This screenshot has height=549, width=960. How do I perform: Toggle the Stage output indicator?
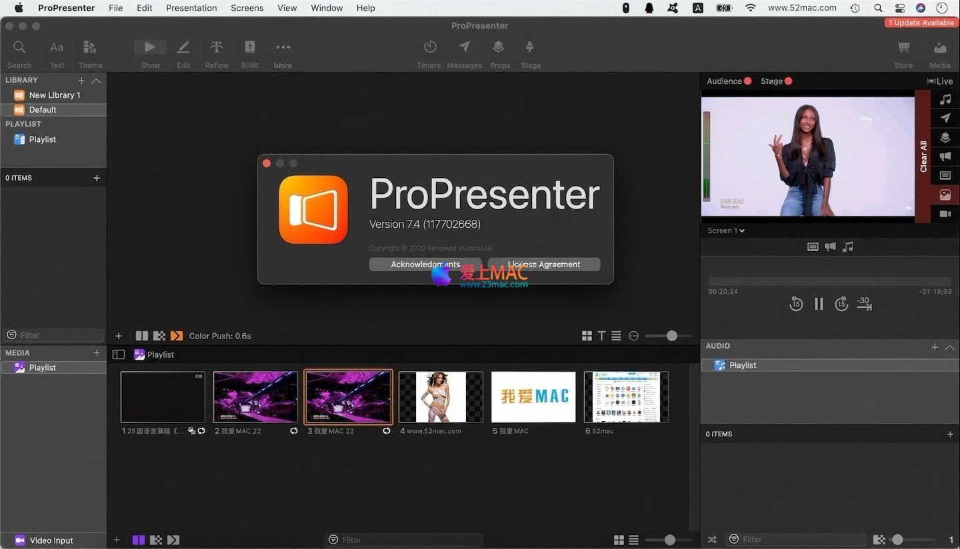(788, 81)
